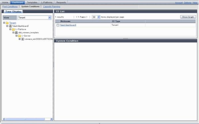199x124 pixels.
Task: Click the Tenant link in the tree
Action: click(13, 23)
